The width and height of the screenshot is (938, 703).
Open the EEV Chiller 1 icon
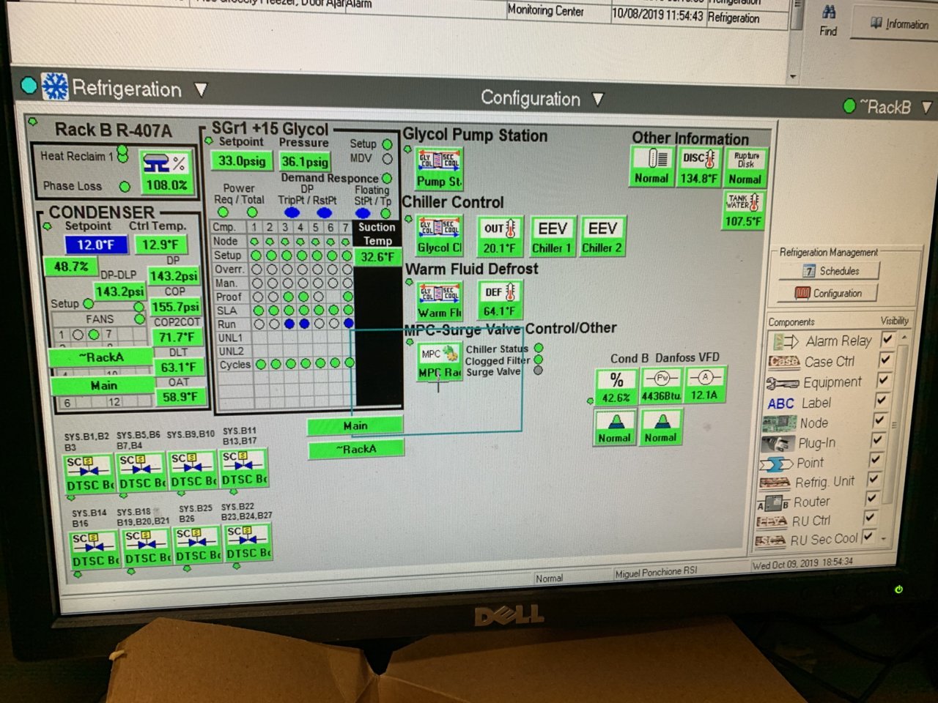(x=552, y=236)
